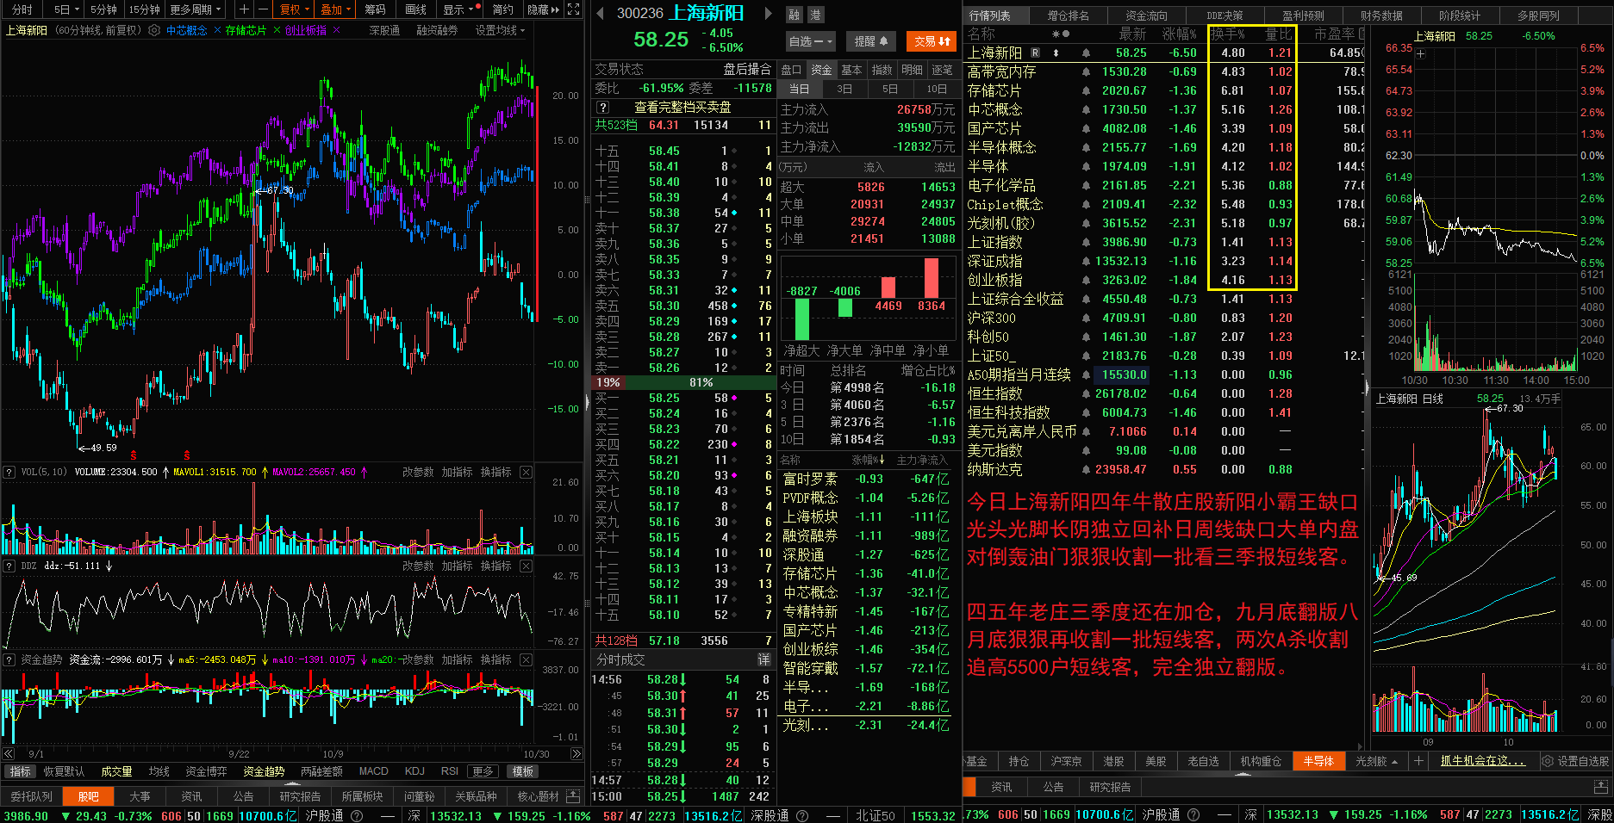Viewport: 1614px width, 823px height.
Task: Close the VOL indicator panel
Action: [x=527, y=472]
